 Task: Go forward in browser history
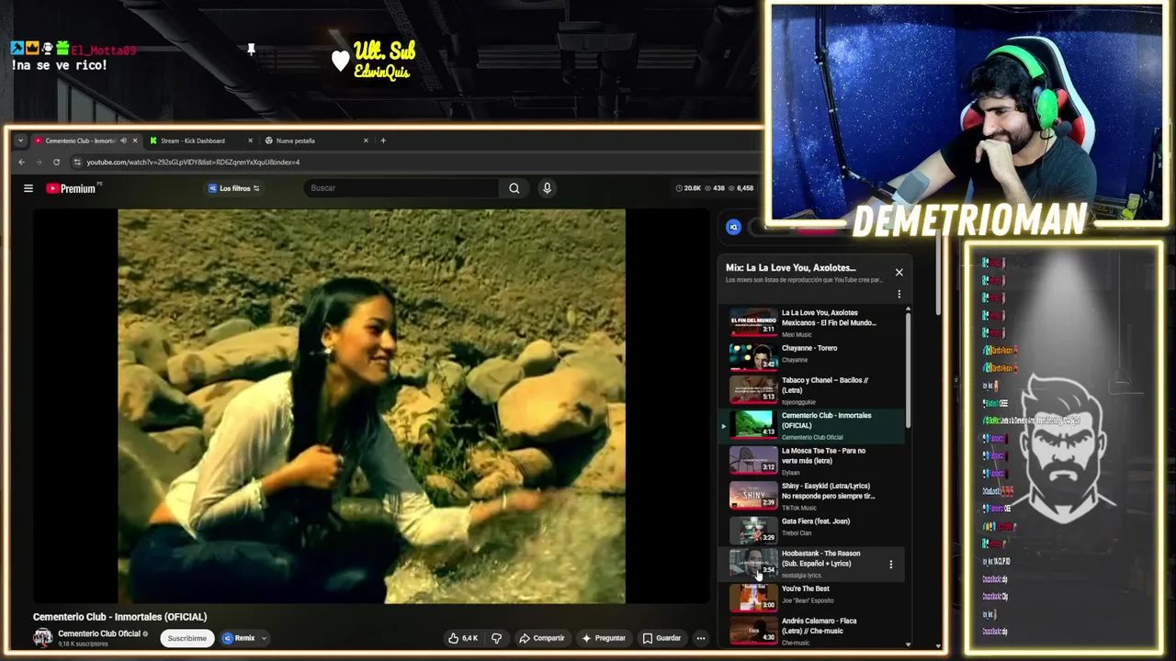coord(39,162)
